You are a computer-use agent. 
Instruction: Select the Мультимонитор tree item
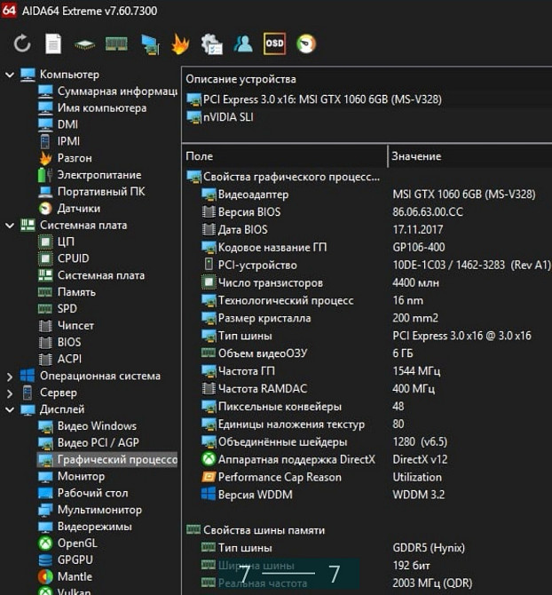(91, 510)
